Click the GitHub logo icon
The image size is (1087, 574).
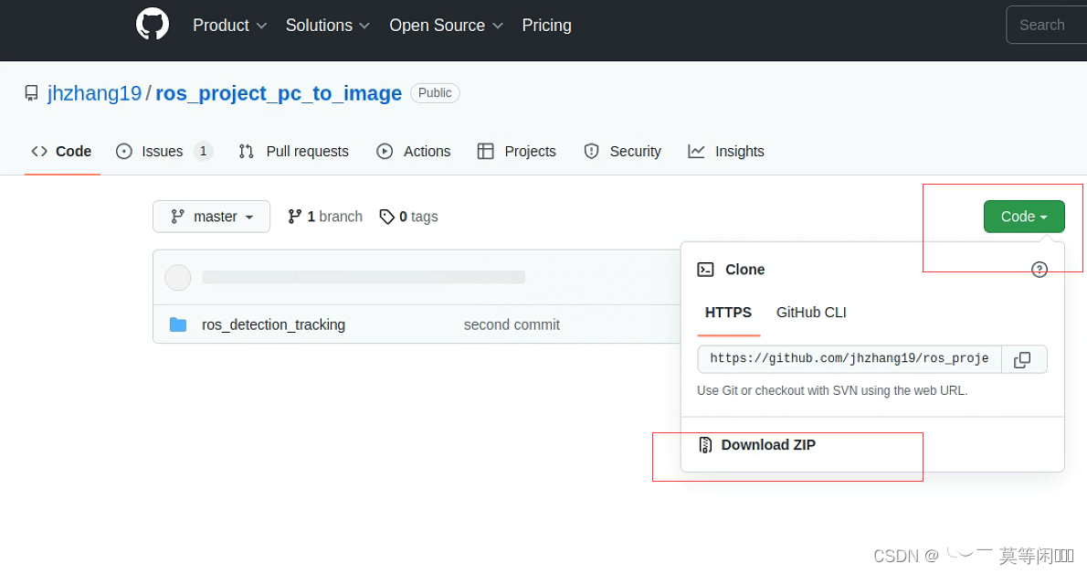(x=153, y=25)
